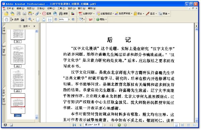Open the 安全 security lock dropdown

139,13
